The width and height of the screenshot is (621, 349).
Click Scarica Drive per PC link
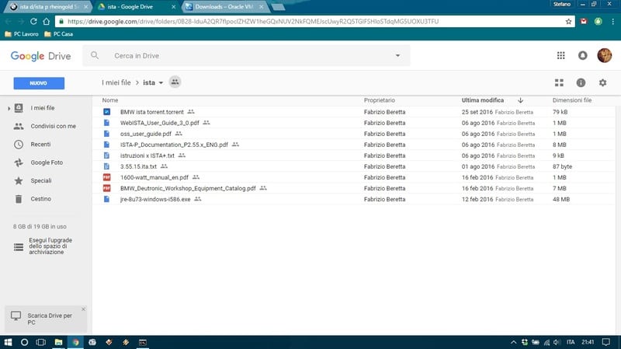pos(50,319)
